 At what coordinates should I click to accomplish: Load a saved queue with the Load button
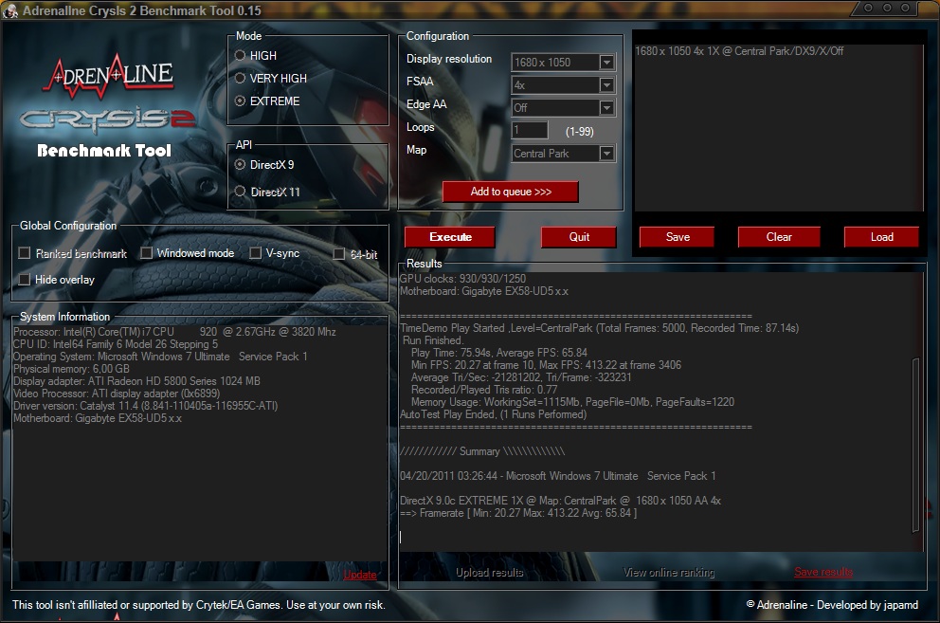(881, 237)
